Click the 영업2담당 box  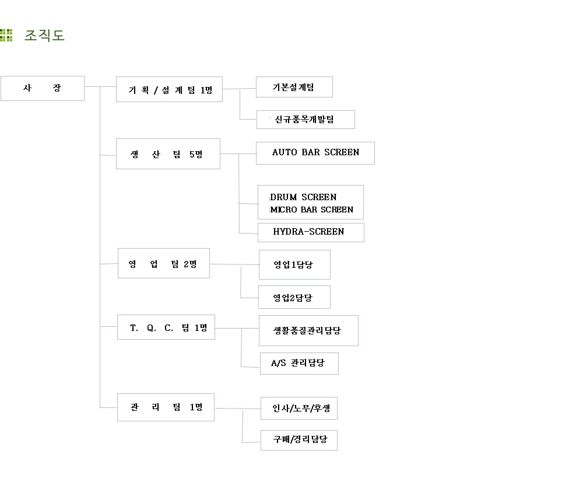pyautogui.click(x=294, y=297)
